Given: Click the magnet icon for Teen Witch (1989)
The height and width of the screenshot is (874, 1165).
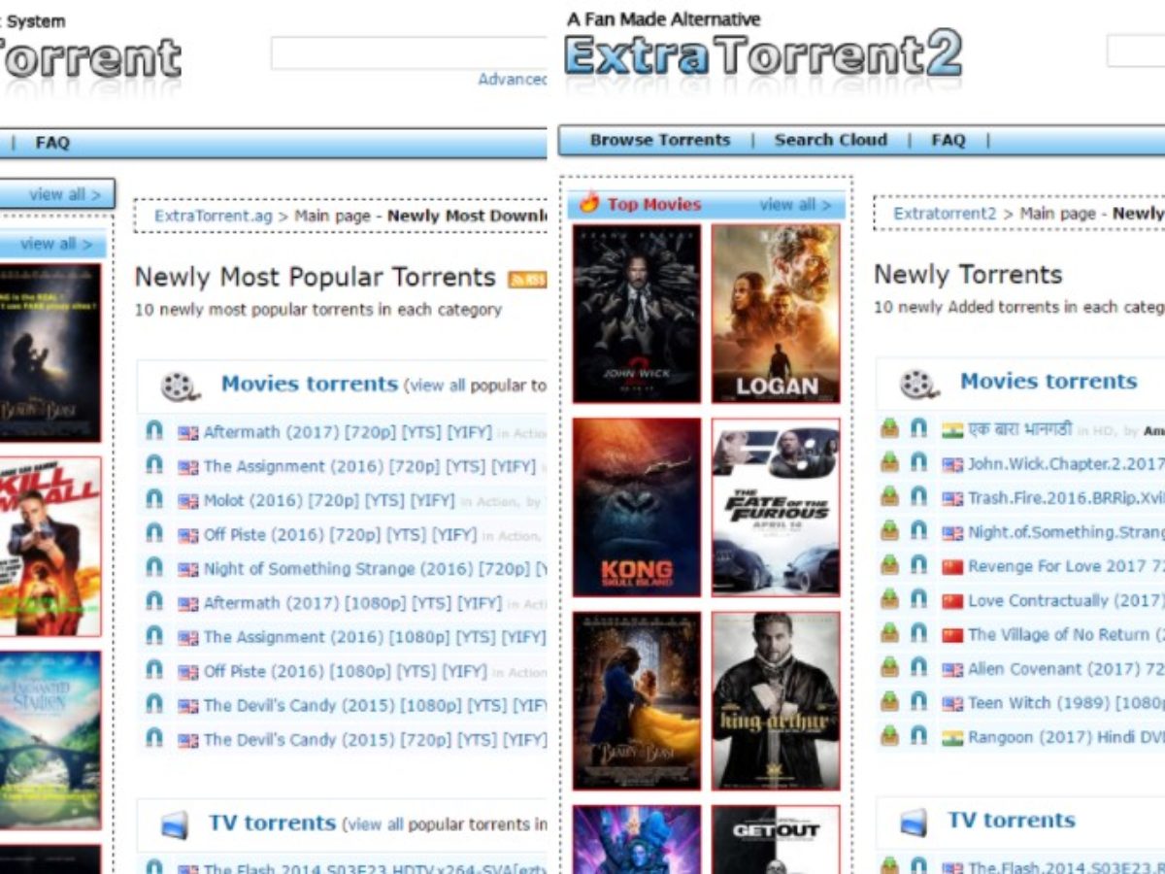Looking at the screenshot, I should coord(918,702).
